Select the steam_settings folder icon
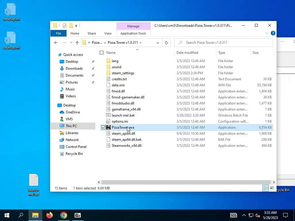 point(108,73)
